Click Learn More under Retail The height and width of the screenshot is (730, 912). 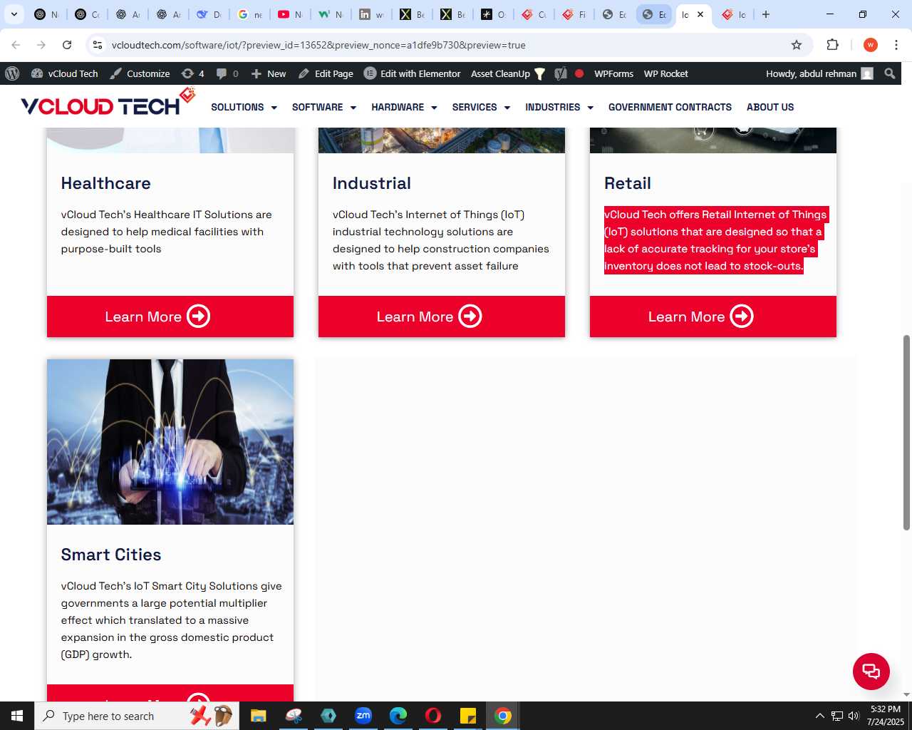click(713, 317)
